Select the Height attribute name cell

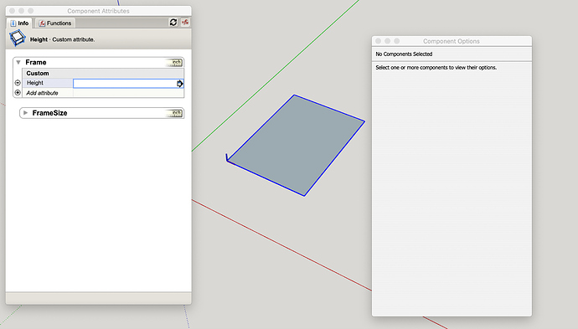click(48, 83)
